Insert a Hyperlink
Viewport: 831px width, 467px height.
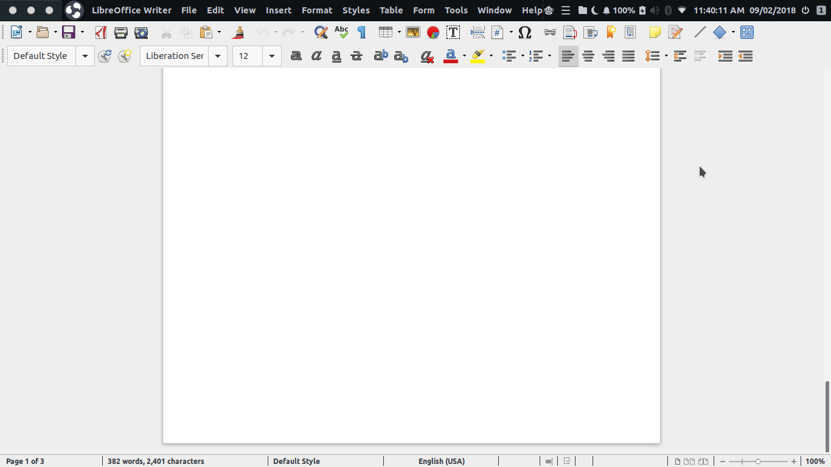(x=550, y=32)
